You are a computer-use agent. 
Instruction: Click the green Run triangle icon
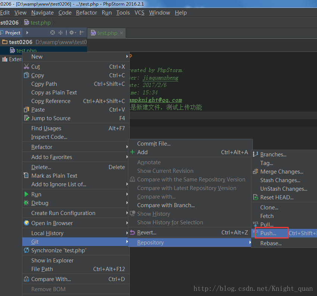click(26, 194)
